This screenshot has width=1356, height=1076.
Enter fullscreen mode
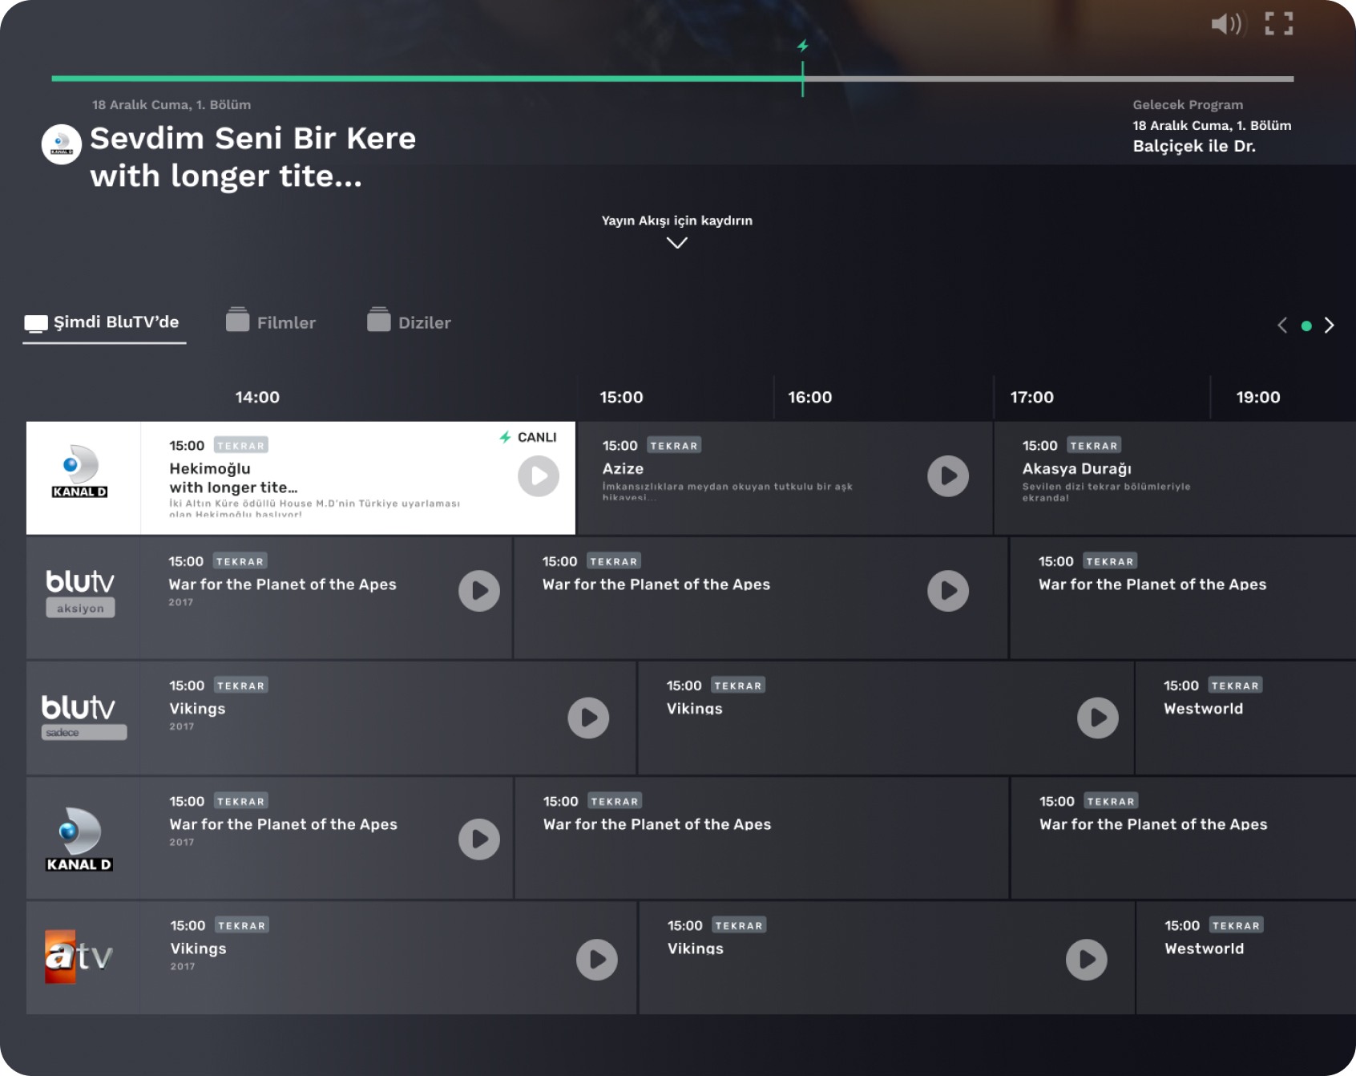[1278, 24]
